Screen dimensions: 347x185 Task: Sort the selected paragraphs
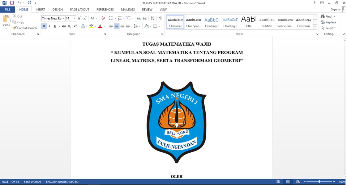click(x=153, y=18)
